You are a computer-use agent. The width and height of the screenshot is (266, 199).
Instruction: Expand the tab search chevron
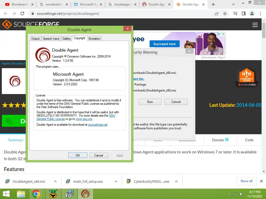coord(234,4)
